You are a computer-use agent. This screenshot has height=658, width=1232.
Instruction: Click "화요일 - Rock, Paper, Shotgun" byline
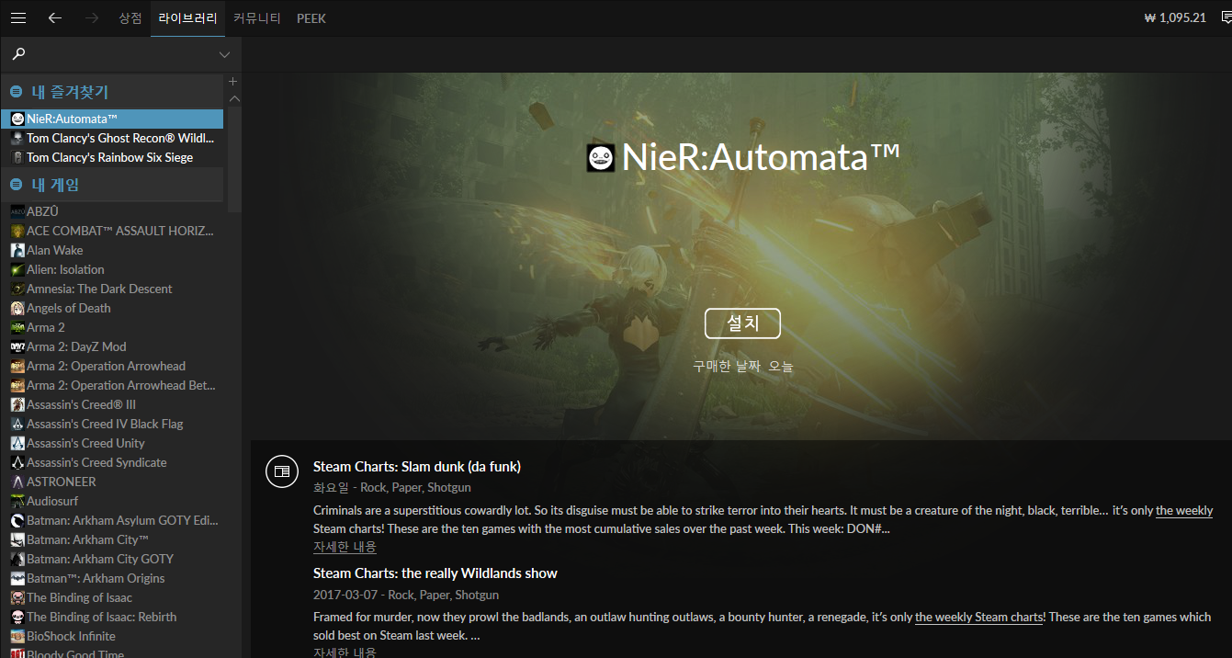(x=392, y=487)
